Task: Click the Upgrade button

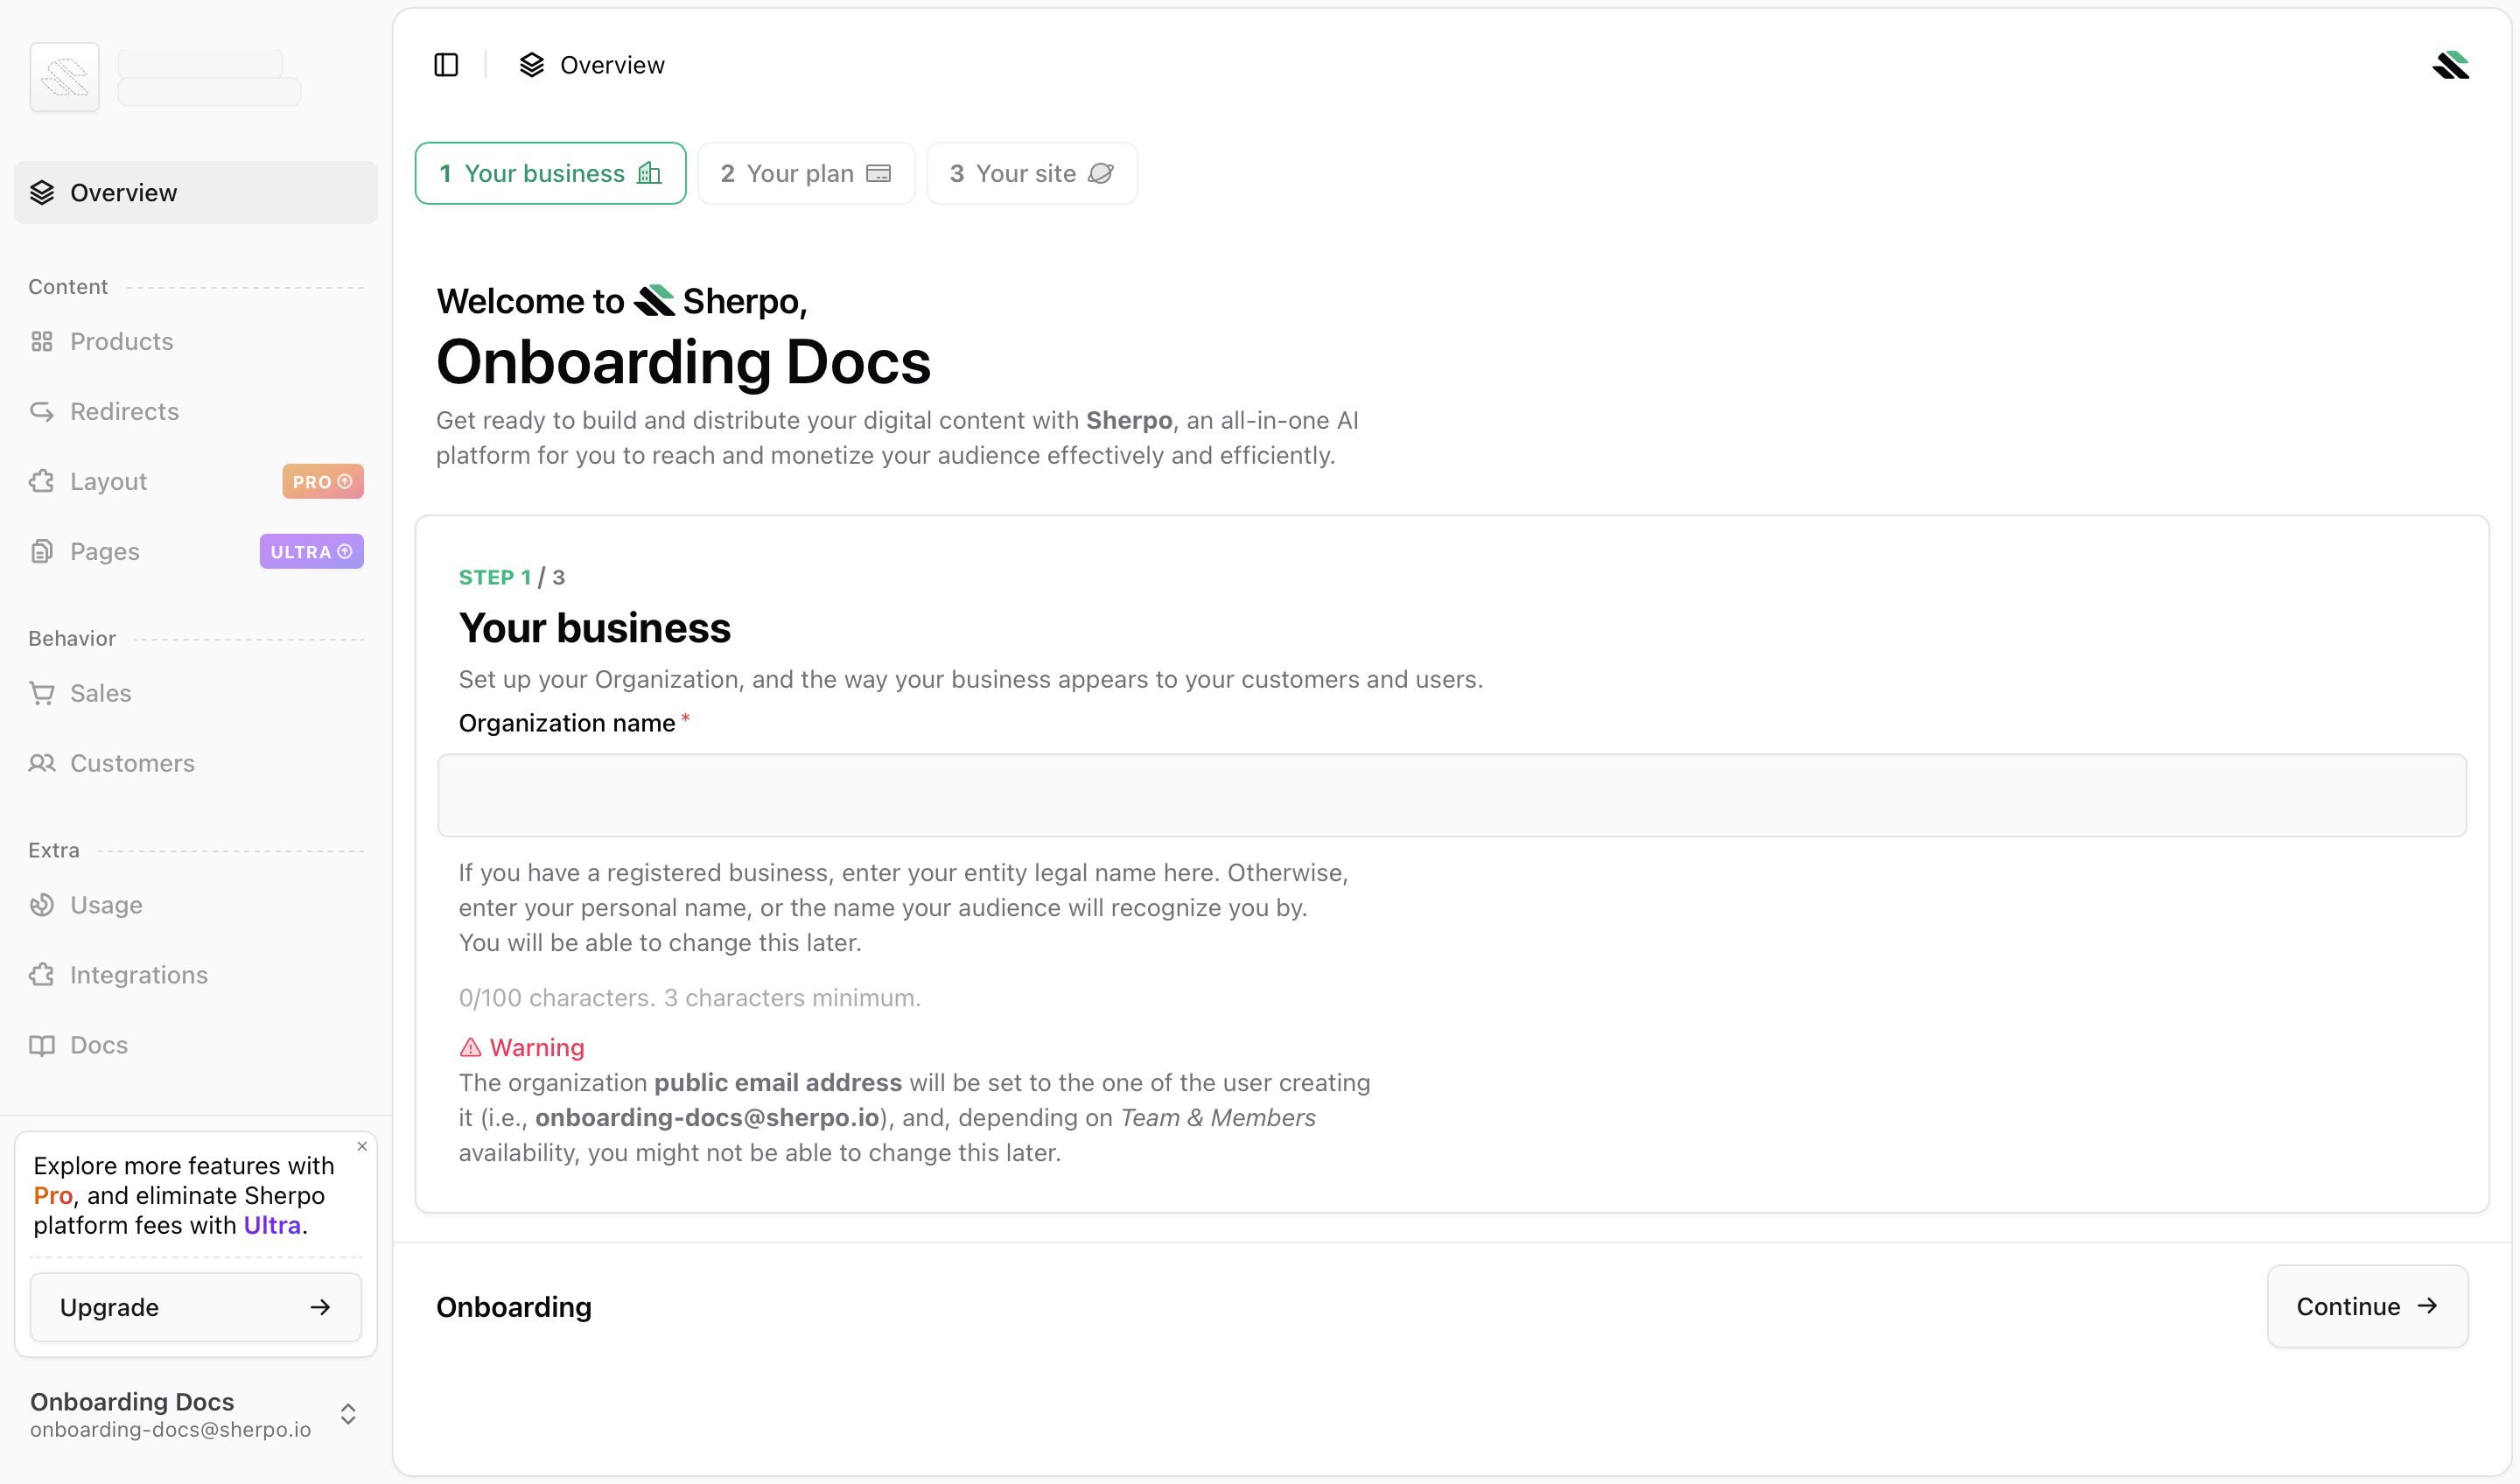Action: 195,1307
